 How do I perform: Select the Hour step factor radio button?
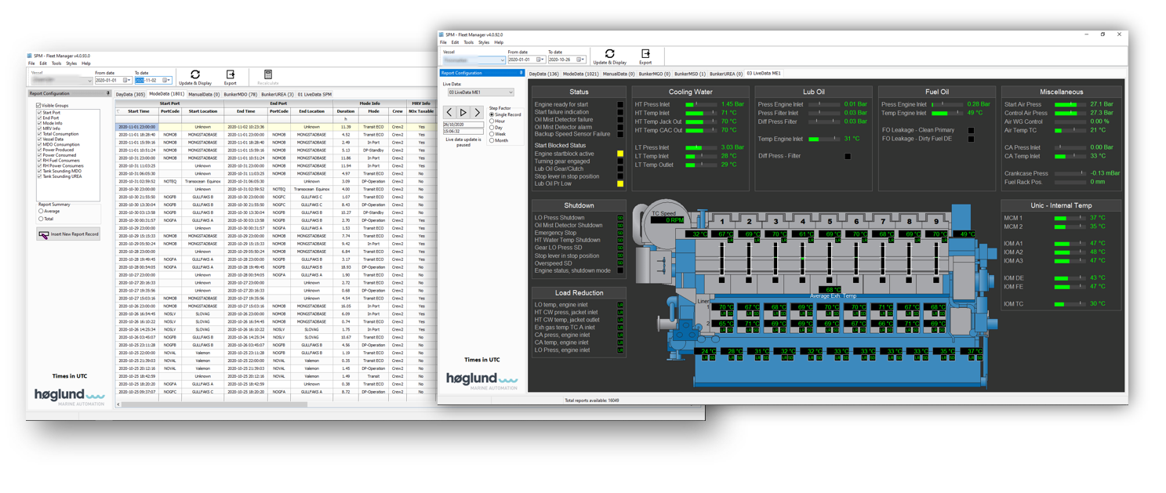click(x=492, y=121)
